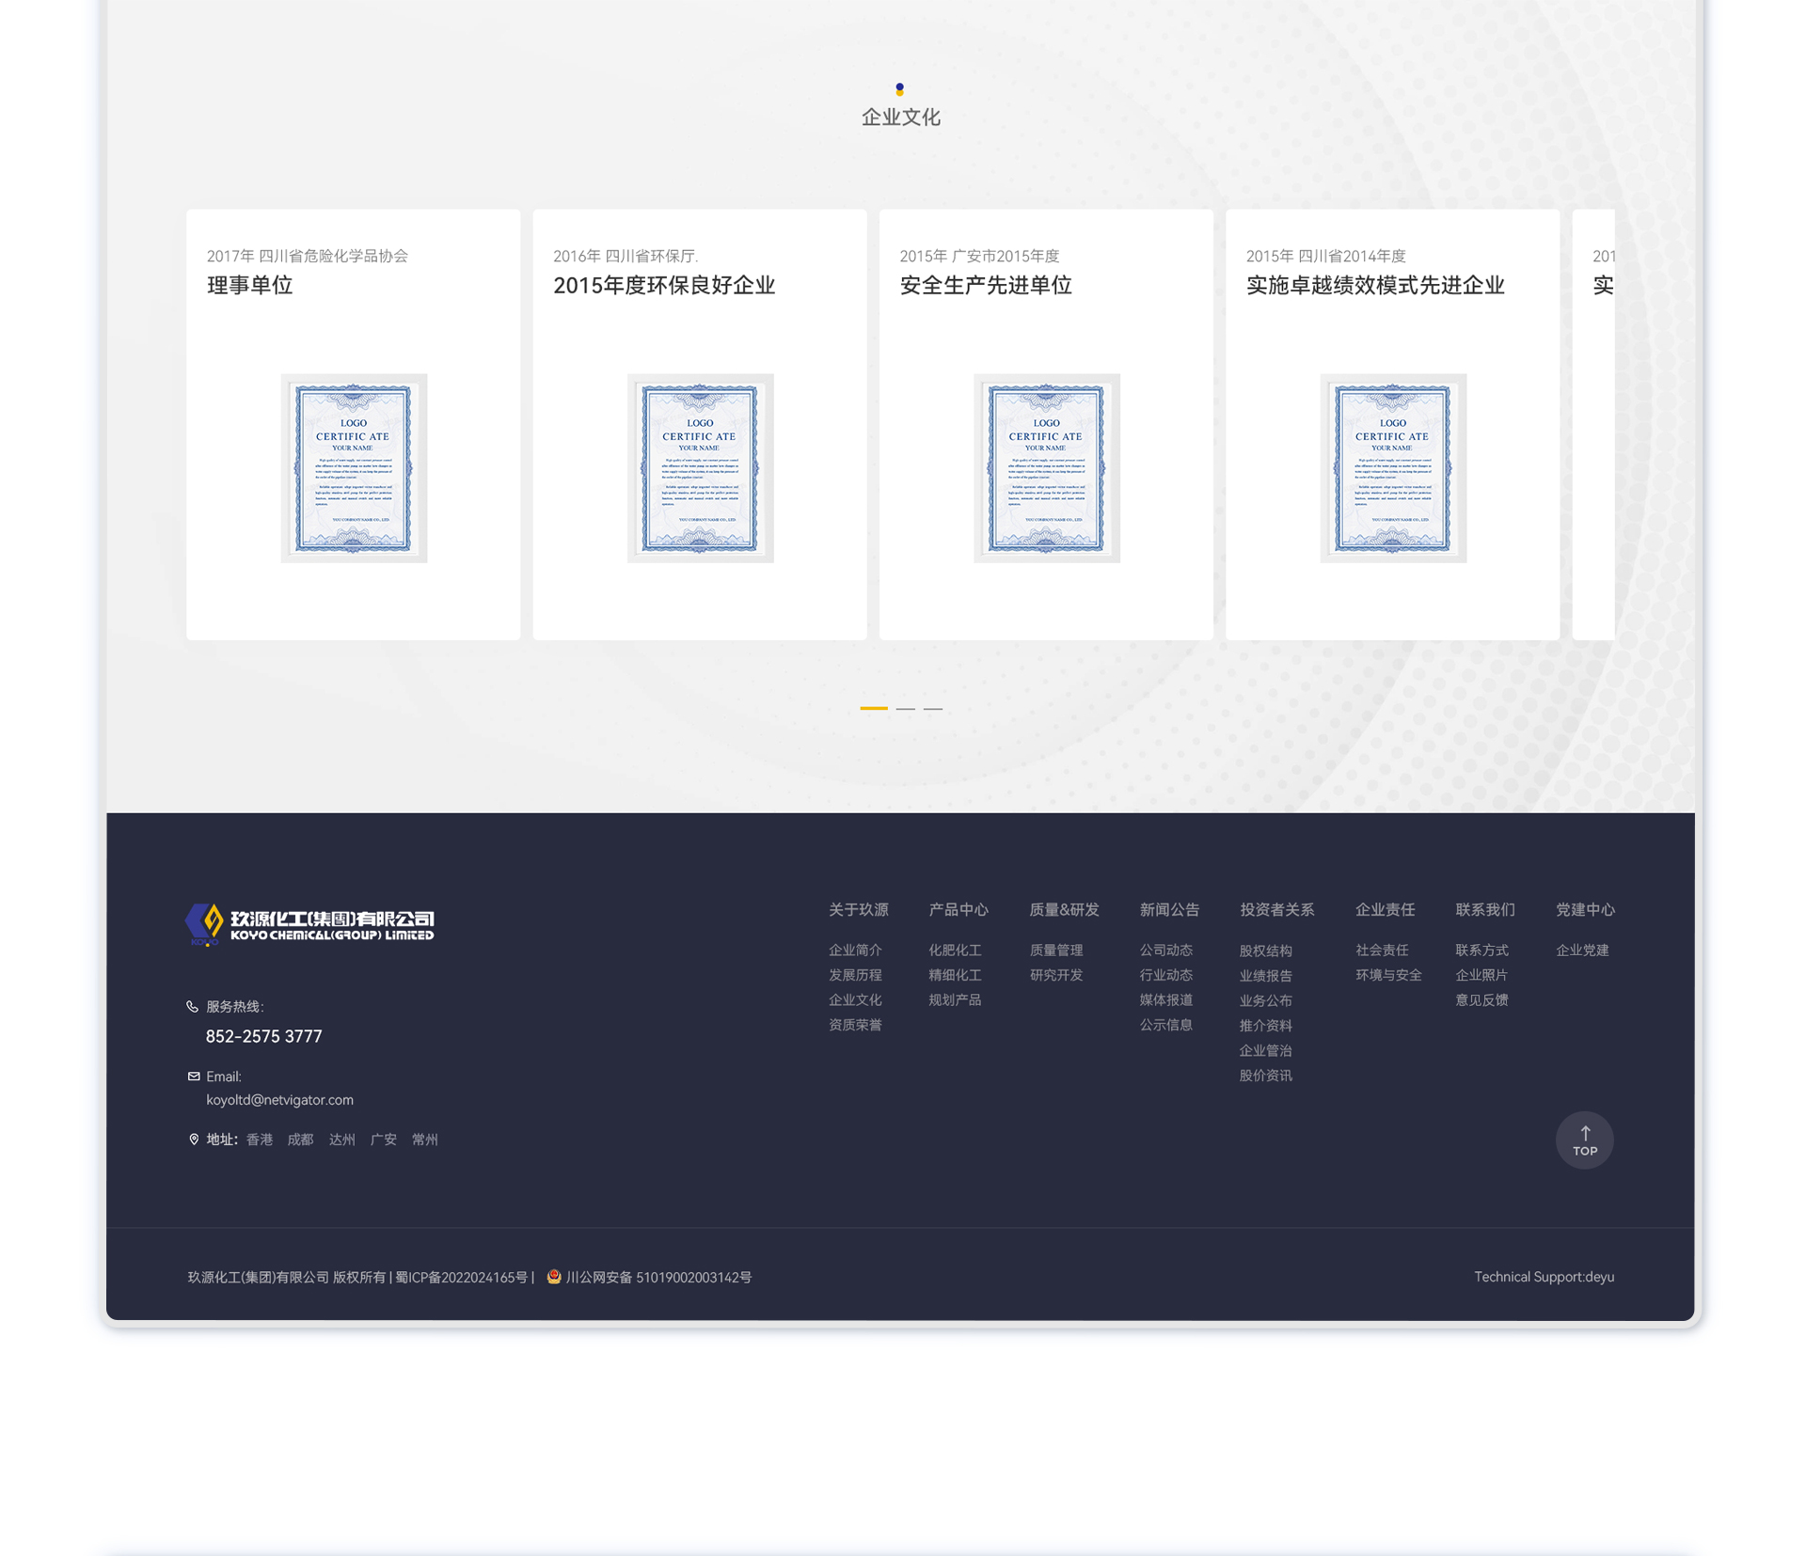Open the 理事单位 certificate image
This screenshot has width=1806, height=1556.
click(354, 468)
